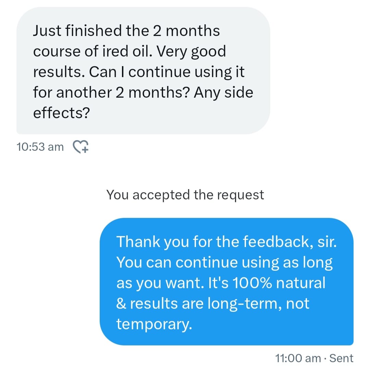The height and width of the screenshot is (366, 370).
Task: Click the "Sent" delivery status label
Action: (341, 358)
